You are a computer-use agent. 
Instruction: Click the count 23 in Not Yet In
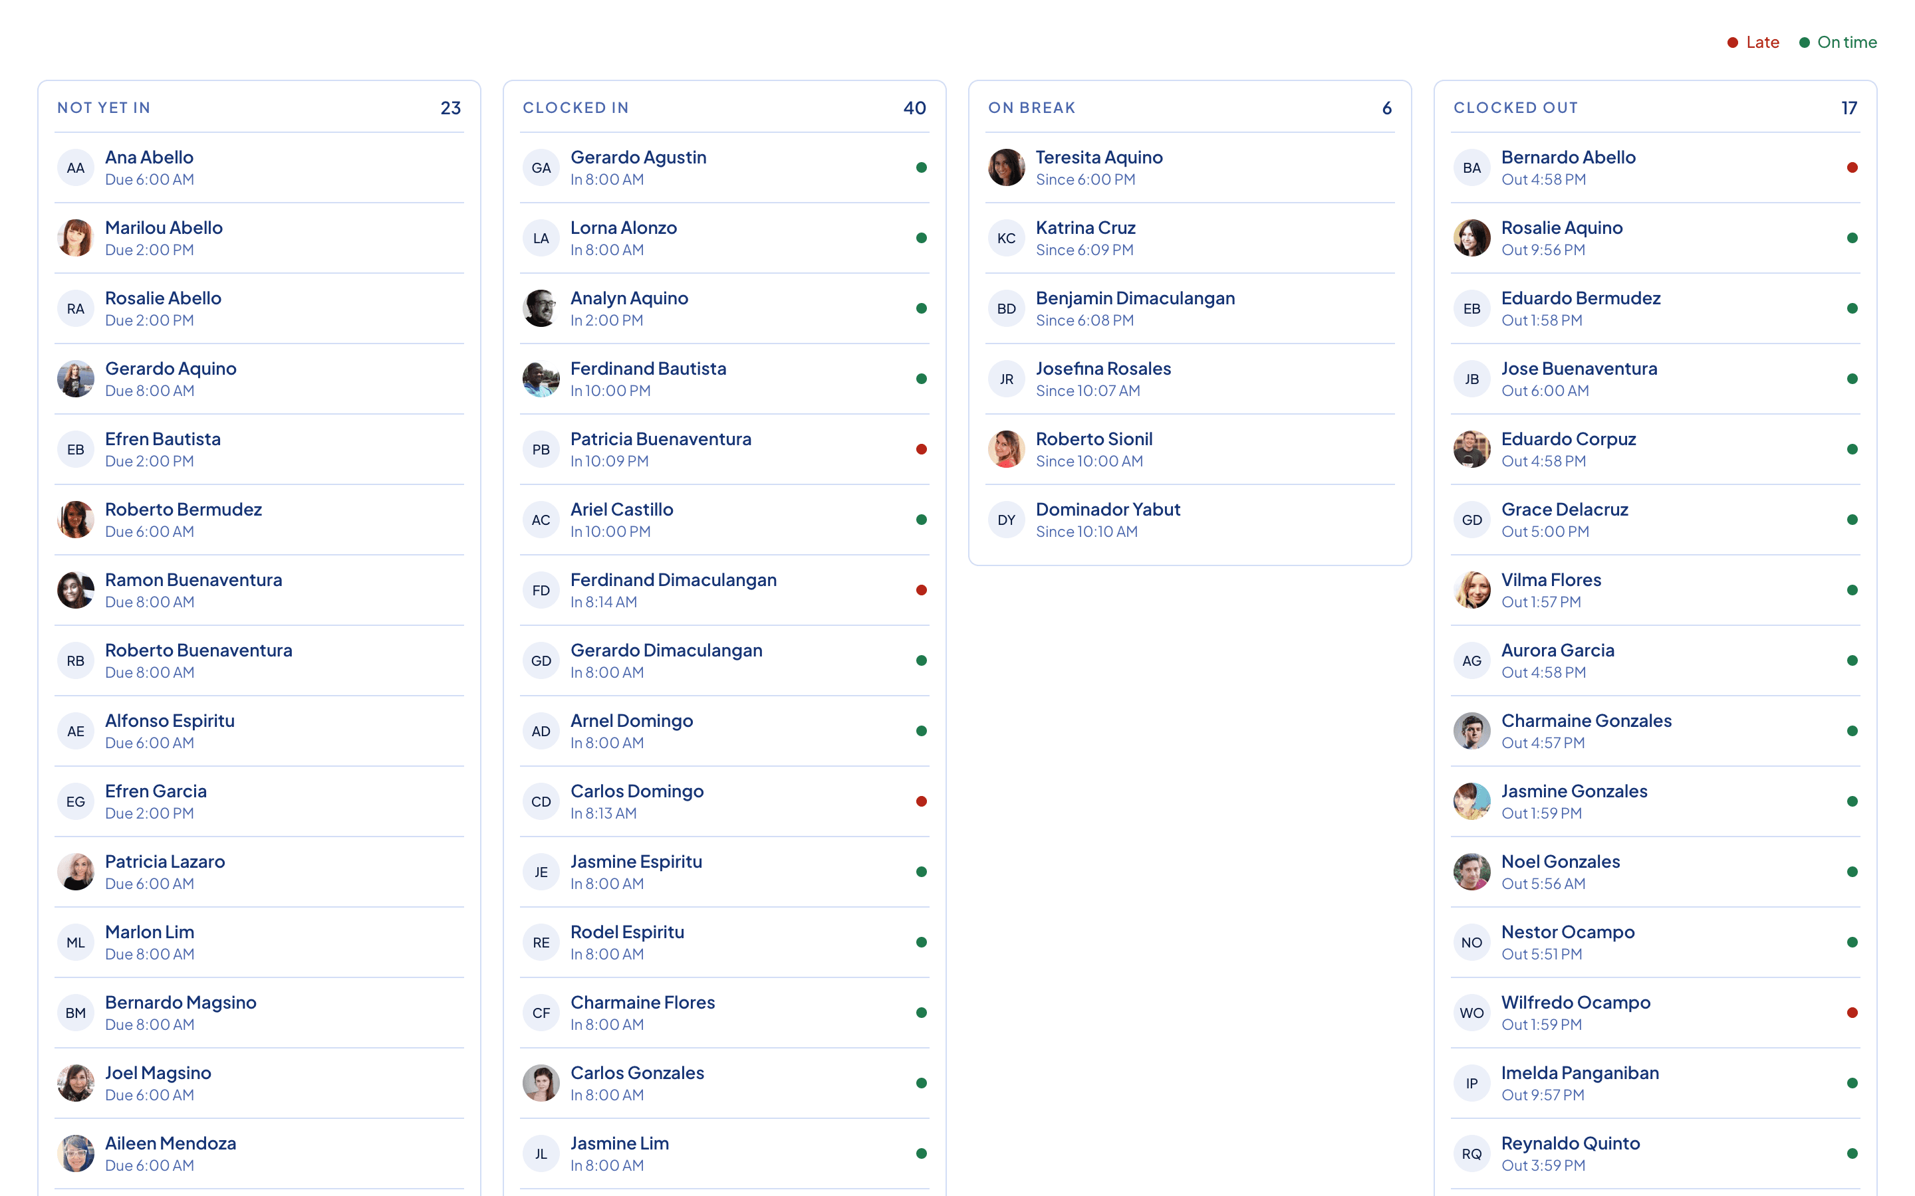[450, 108]
